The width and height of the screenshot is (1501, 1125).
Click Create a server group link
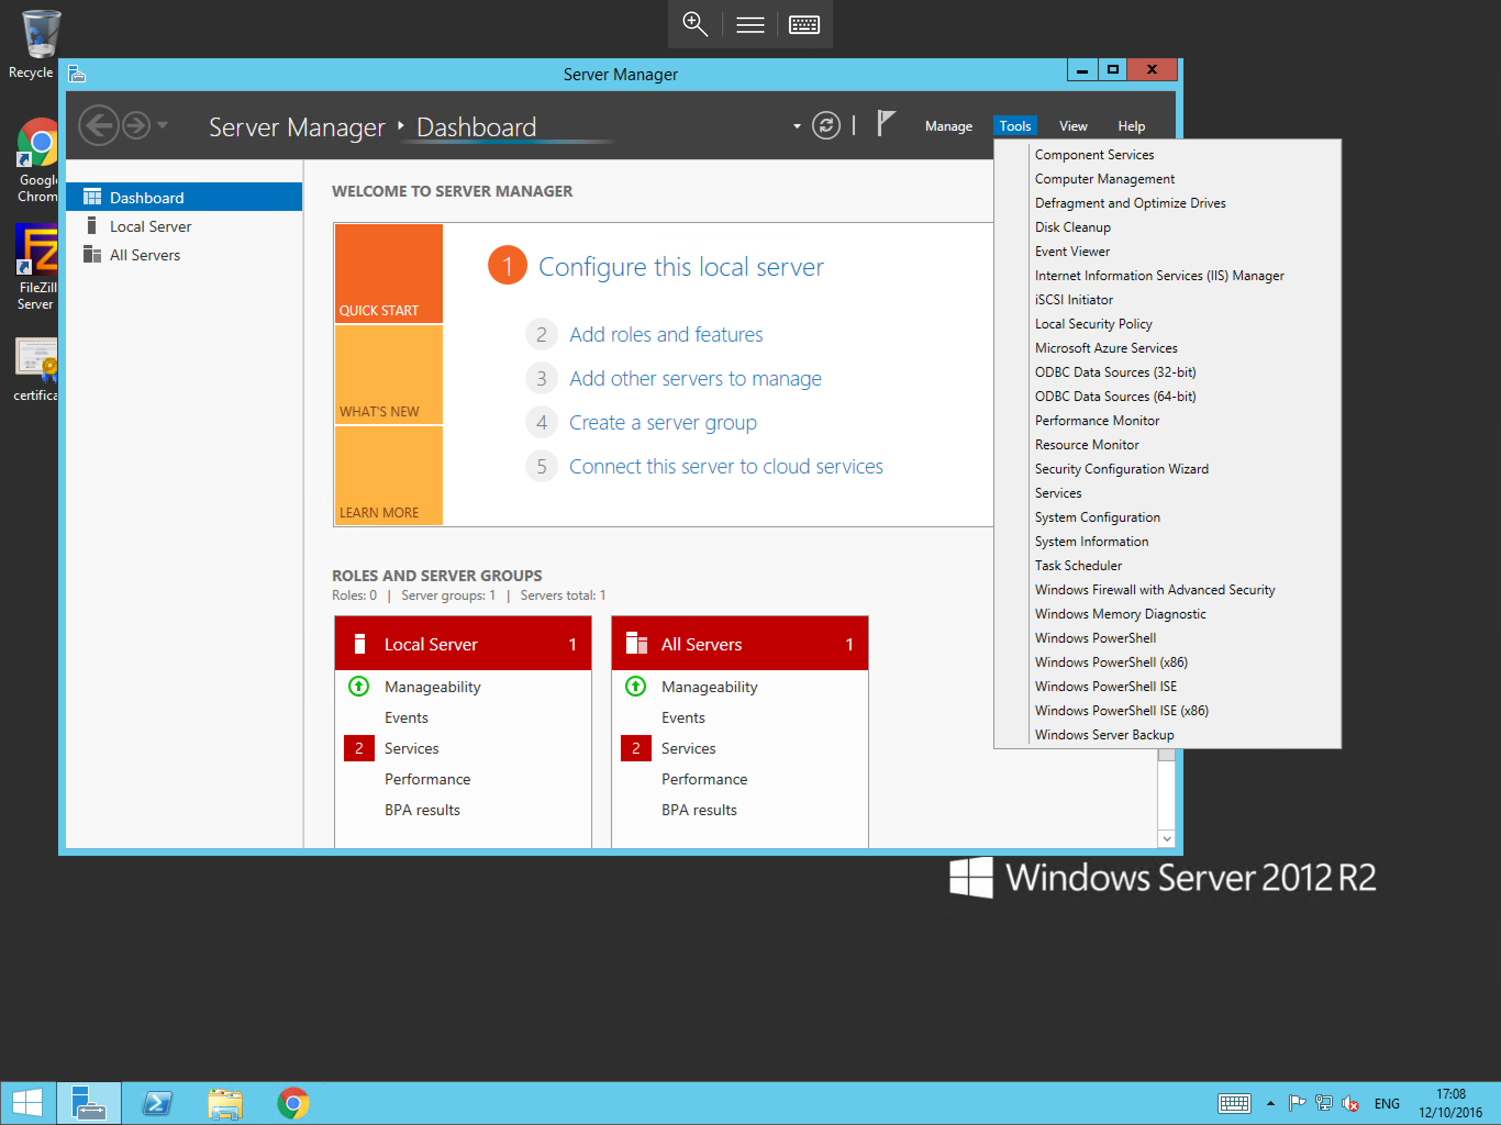click(662, 423)
